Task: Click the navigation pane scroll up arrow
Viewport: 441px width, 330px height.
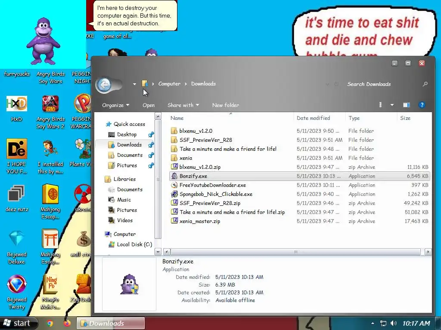Action: pos(158,116)
